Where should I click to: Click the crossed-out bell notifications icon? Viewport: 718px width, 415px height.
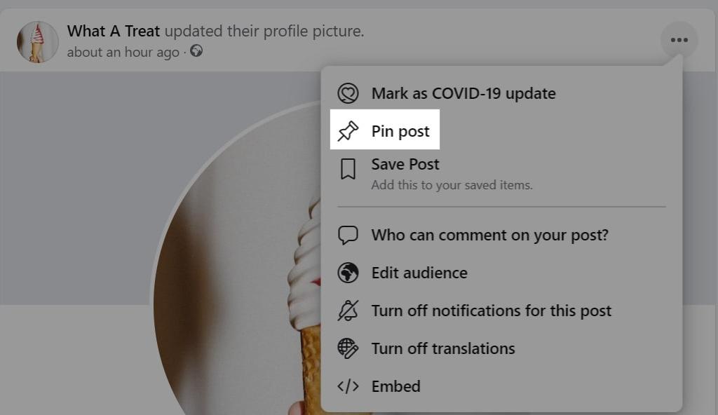(348, 311)
